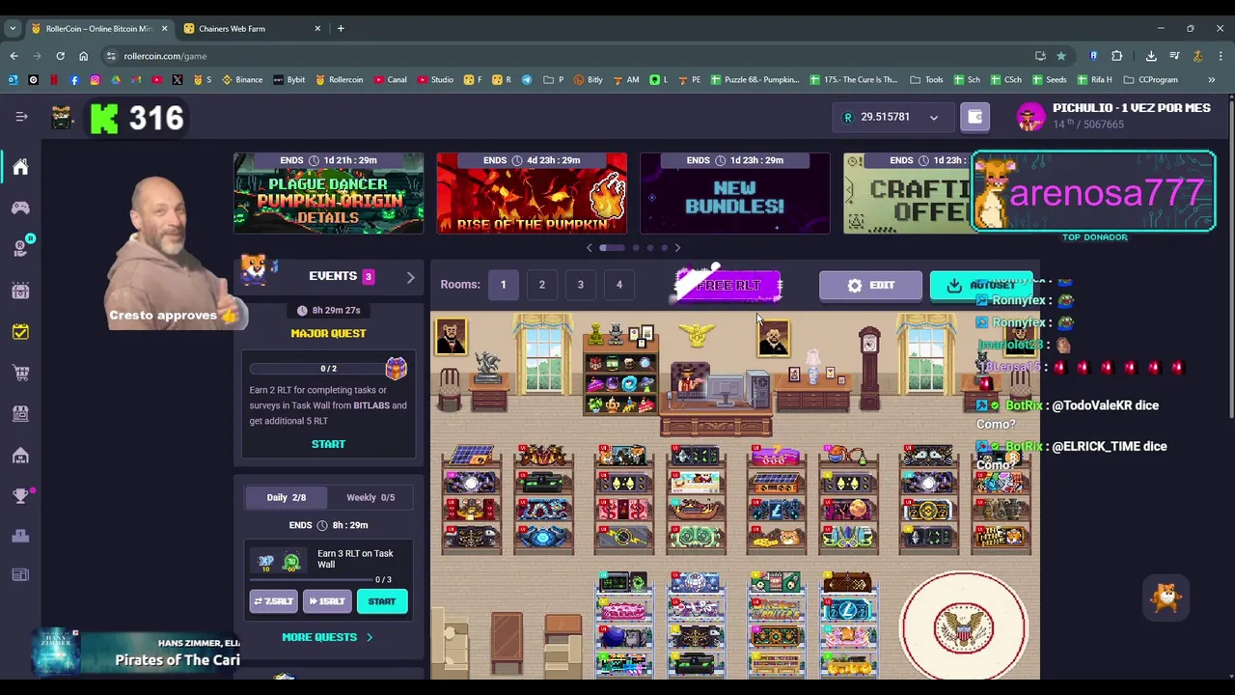Open the browser Extensions puzzle icon
The width and height of the screenshot is (1235, 695).
coord(1117,56)
